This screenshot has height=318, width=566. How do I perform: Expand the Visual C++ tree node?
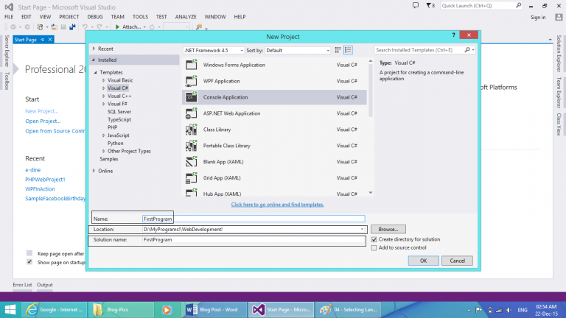104,96
